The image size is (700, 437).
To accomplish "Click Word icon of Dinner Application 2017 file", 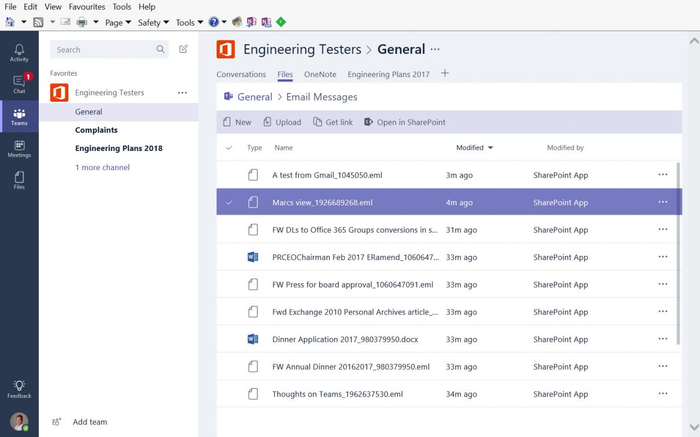I will click(253, 339).
